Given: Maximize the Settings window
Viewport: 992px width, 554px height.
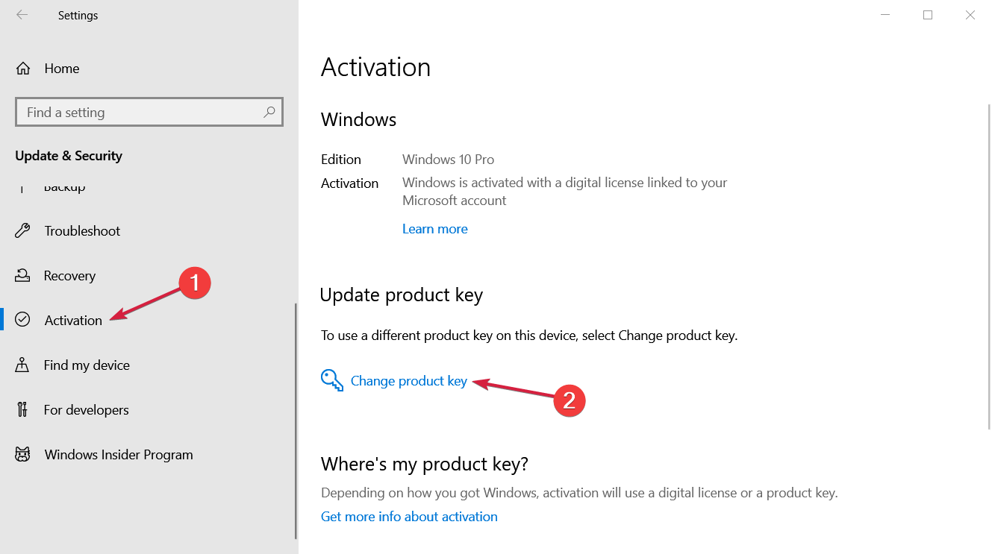Looking at the screenshot, I should (928, 15).
